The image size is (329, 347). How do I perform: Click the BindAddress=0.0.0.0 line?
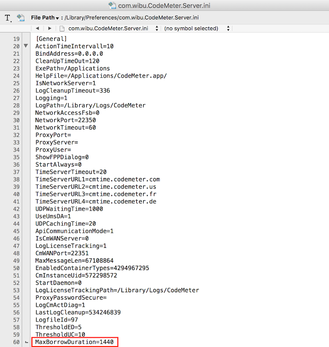[x=69, y=53]
